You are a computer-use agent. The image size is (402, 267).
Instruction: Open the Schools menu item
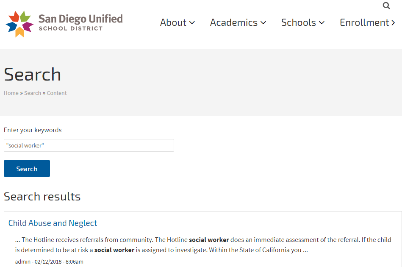pos(299,23)
